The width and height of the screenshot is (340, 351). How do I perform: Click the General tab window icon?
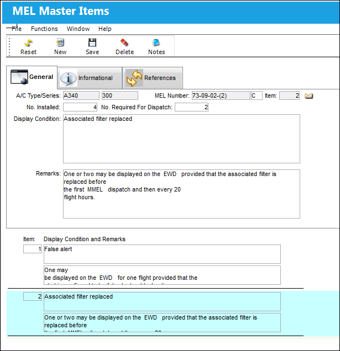tap(19, 77)
